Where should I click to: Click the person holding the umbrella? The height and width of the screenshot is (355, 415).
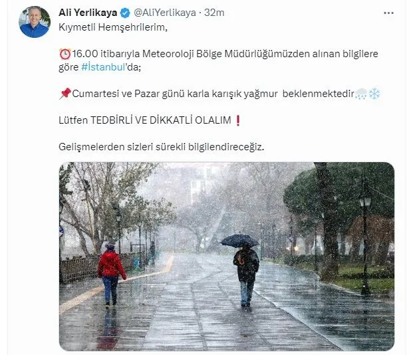[244, 269]
